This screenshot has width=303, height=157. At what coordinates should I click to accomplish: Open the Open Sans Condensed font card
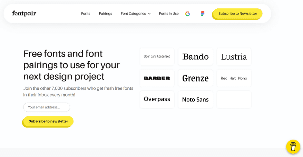click(x=157, y=57)
